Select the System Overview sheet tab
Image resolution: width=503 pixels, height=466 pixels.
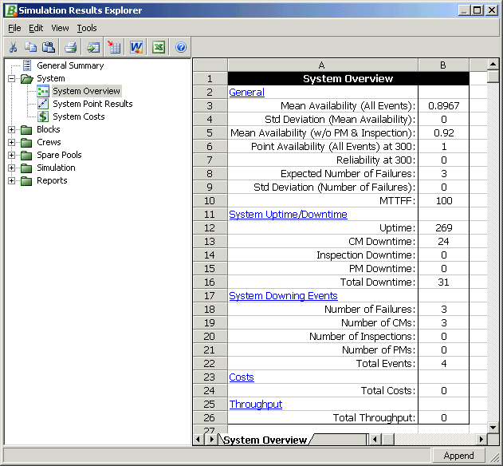[x=265, y=440]
